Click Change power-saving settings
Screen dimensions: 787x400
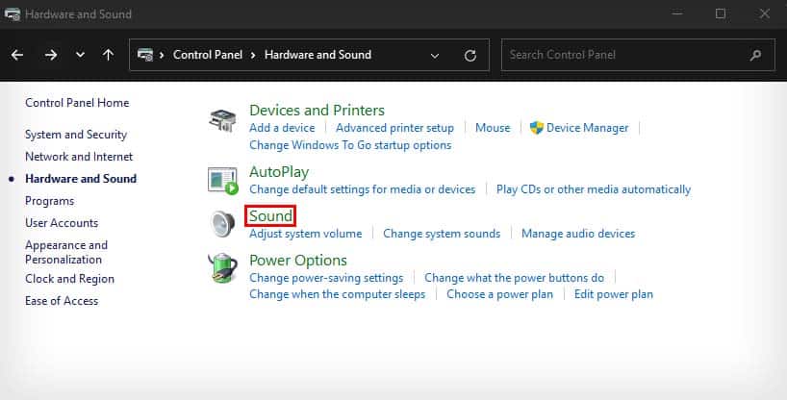coord(326,278)
